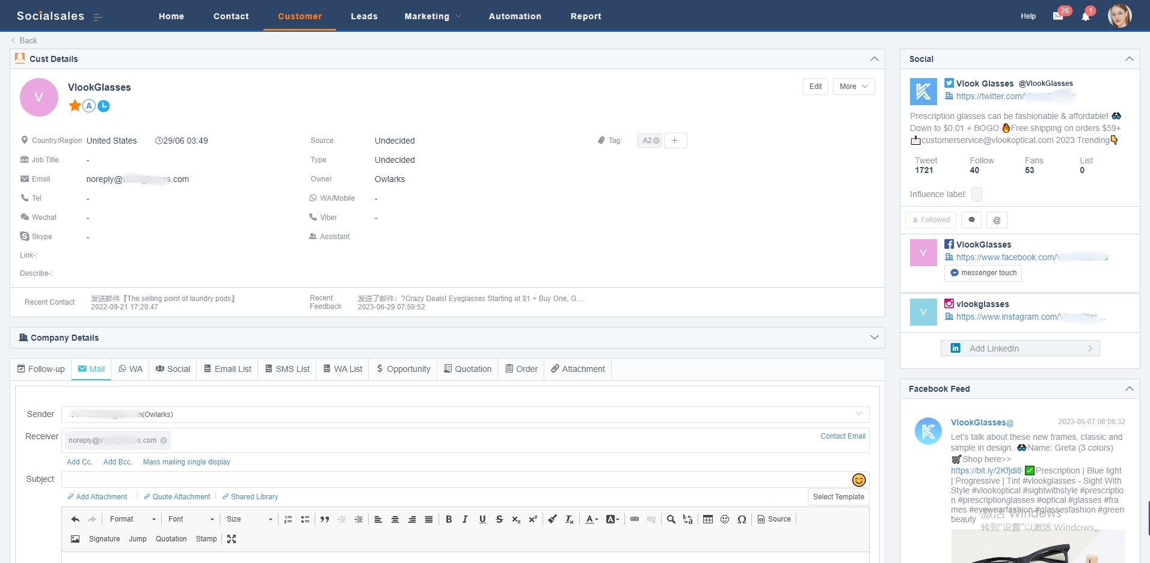Toggle bold formatting

(449, 519)
